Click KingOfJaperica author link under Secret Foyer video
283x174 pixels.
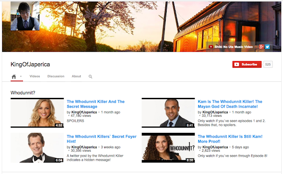click(84, 147)
